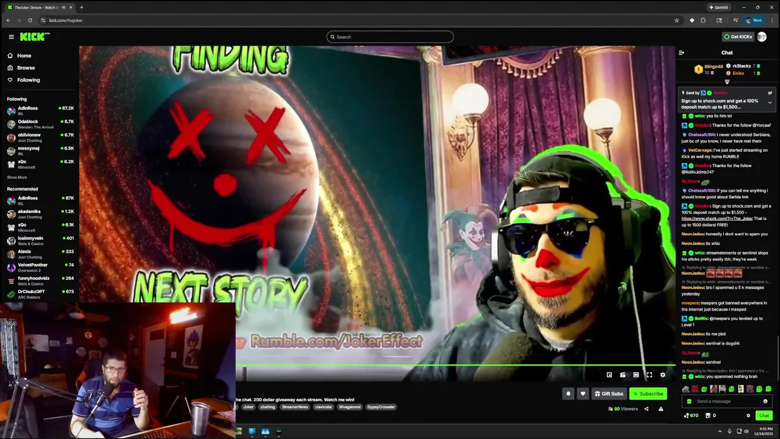Open Odablock channel in Following list

click(x=40, y=123)
